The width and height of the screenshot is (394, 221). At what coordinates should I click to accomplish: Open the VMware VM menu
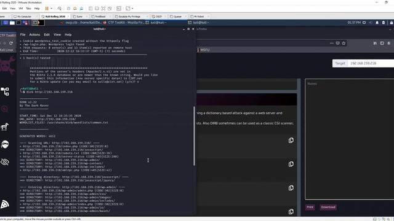[x=20, y=9]
